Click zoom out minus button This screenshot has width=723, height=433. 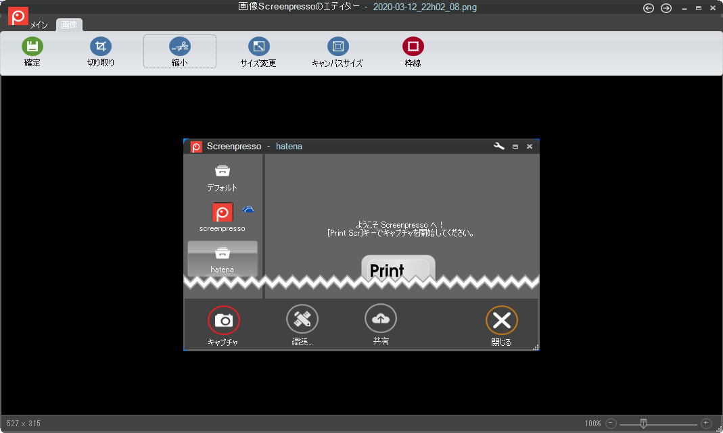(611, 423)
